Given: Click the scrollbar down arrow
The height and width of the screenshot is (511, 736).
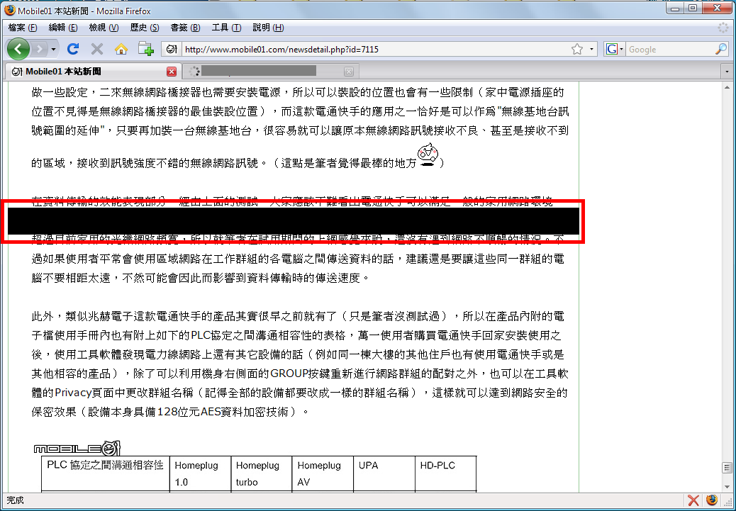Looking at the screenshot, I should 727,487.
